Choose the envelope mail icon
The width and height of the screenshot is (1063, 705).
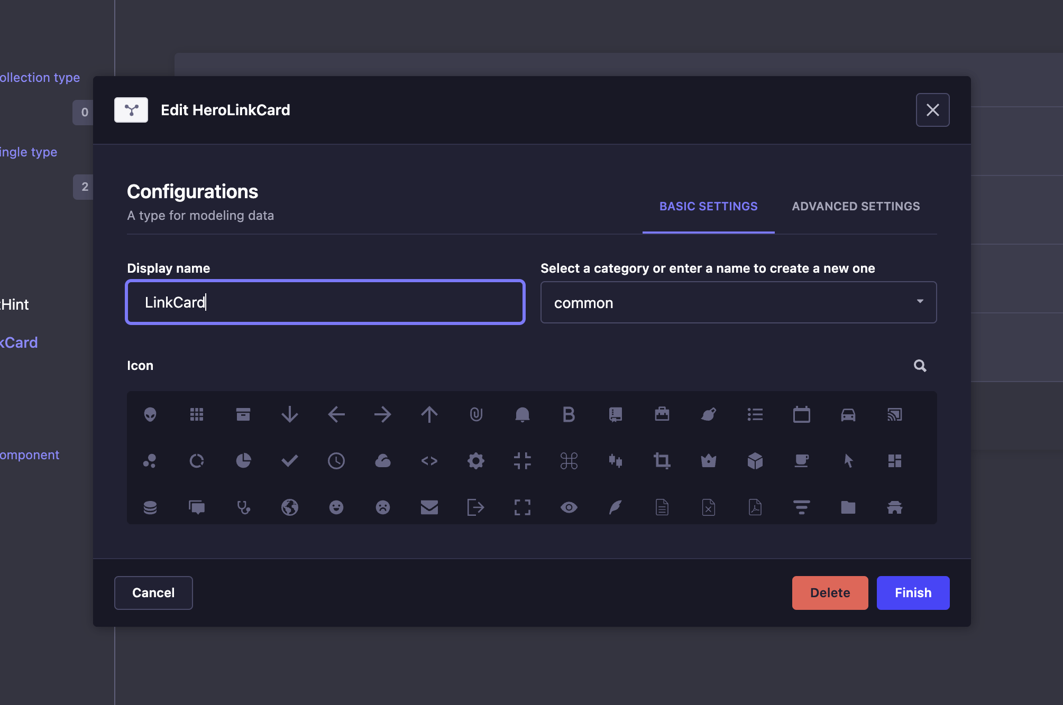[x=429, y=507]
